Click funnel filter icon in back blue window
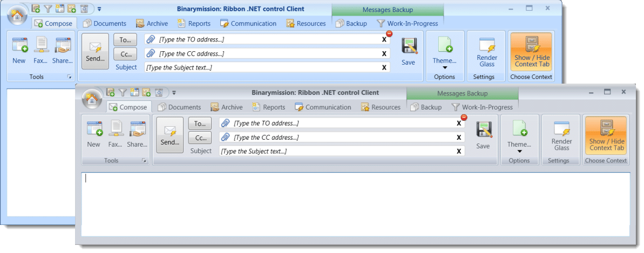Image resolution: width=644 pixels, height=253 pixels. 48,8
